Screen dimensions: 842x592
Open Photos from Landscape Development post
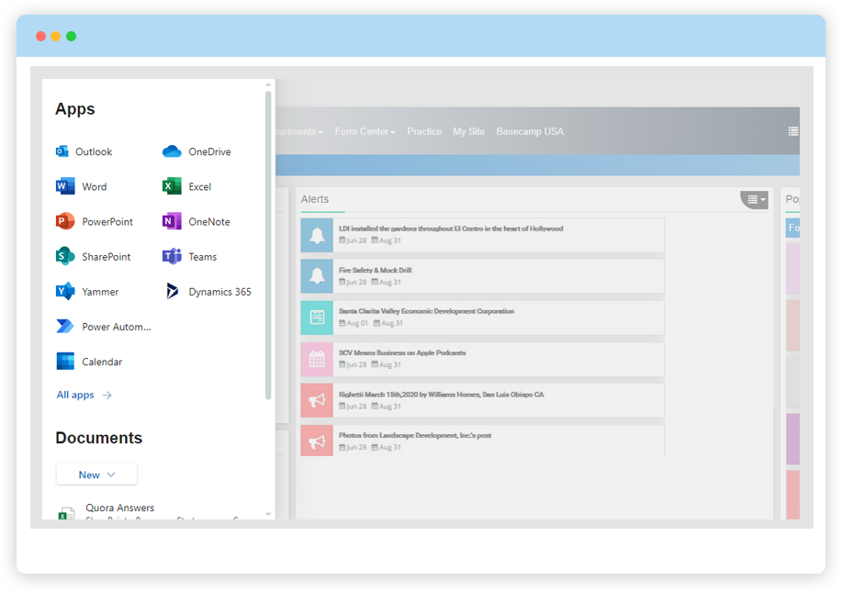415,435
